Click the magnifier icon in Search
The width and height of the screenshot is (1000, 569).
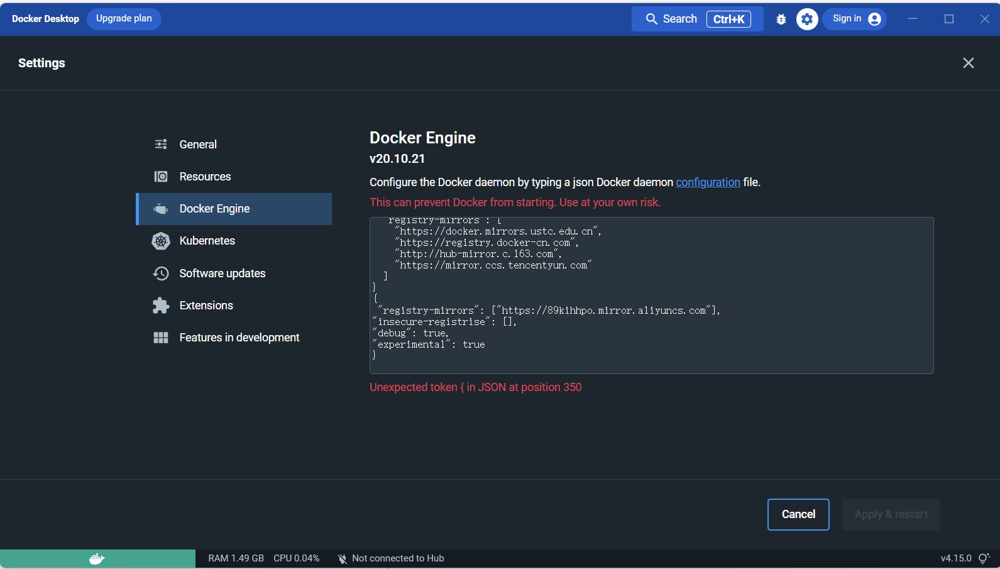[x=652, y=19]
